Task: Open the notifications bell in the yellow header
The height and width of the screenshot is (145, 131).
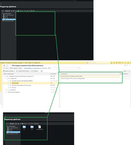Action: tap(112, 63)
